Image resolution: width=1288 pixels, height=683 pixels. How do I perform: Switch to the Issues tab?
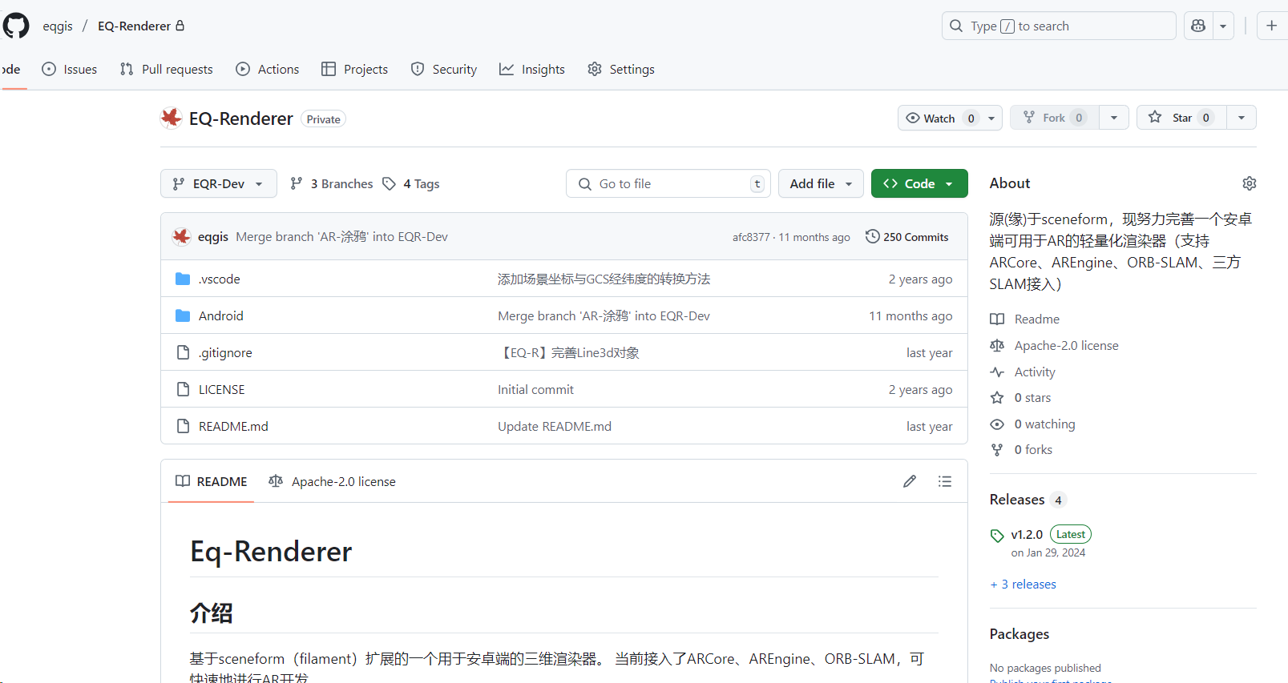coord(69,69)
